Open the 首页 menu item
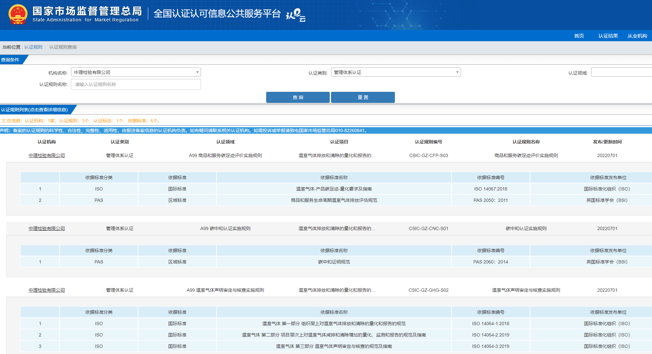This screenshot has width=652, height=354. (579, 36)
